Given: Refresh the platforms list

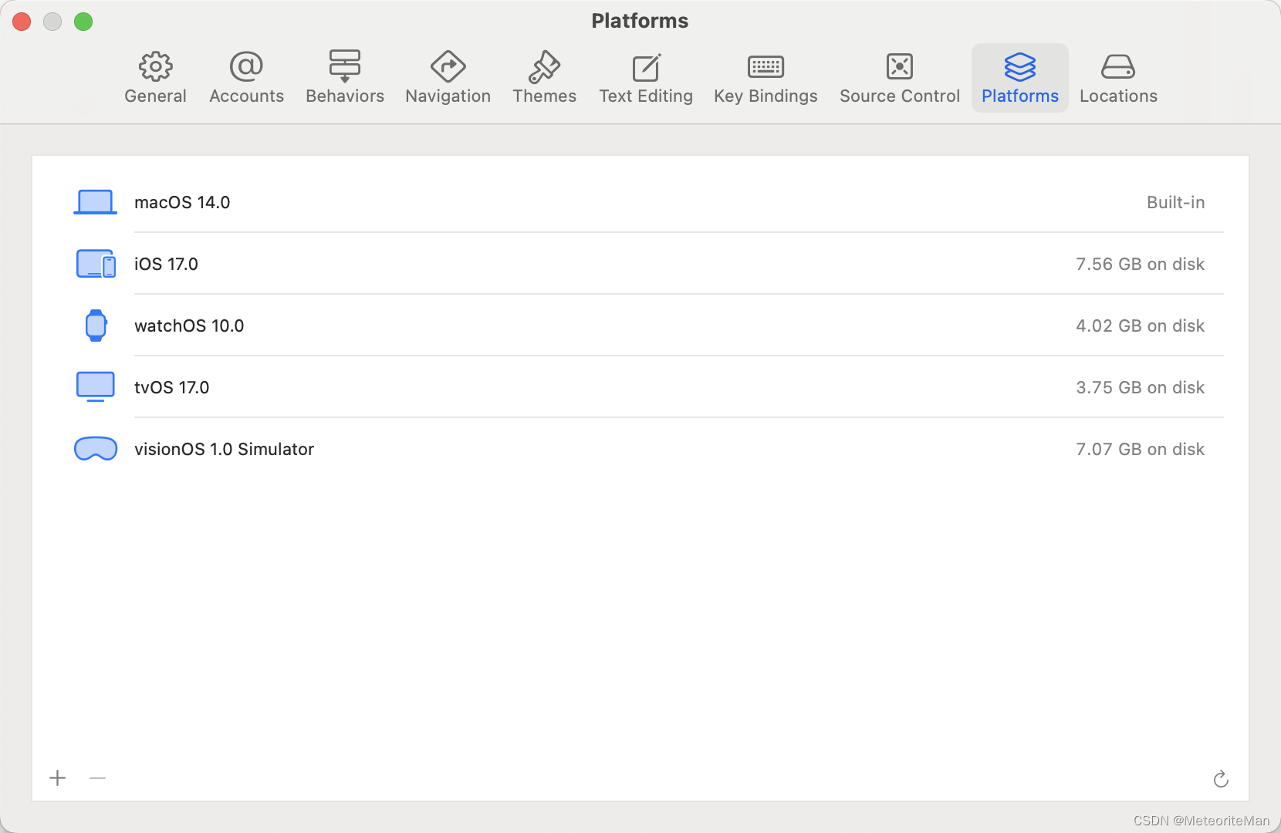Looking at the screenshot, I should point(1221,779).
